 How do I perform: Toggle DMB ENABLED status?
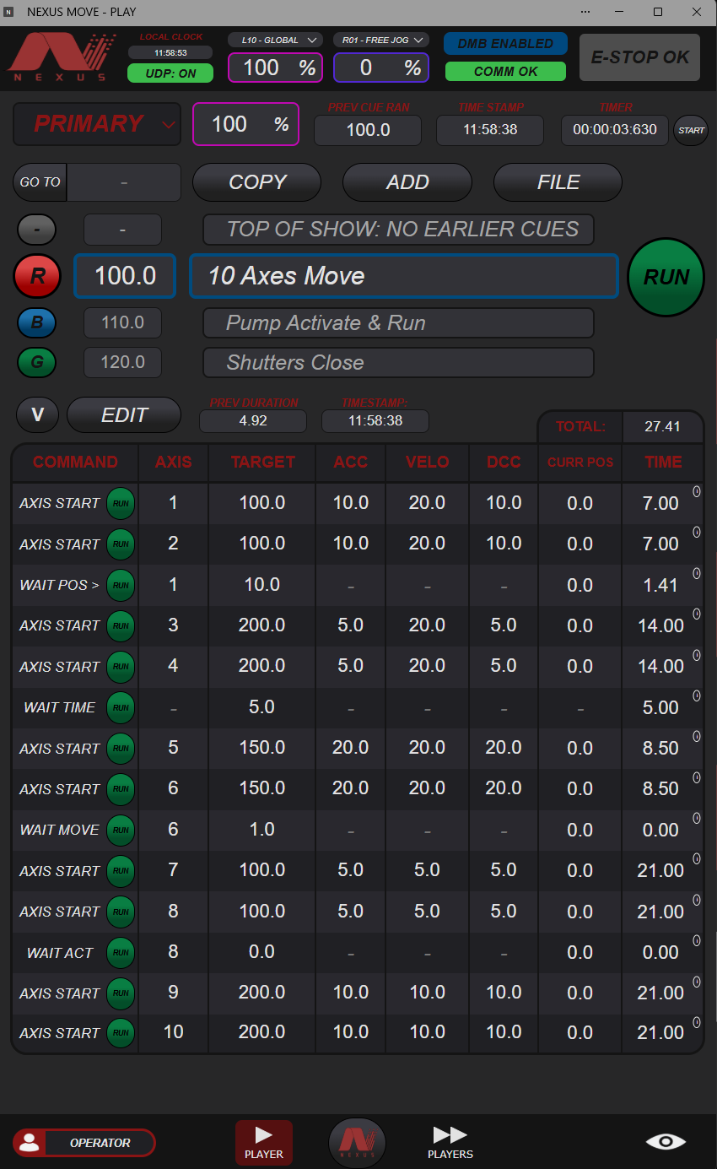coord(505,44)
